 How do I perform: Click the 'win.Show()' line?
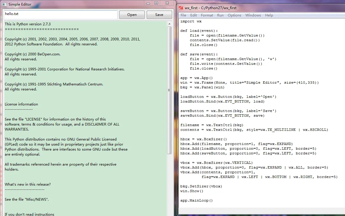(x=192, y=191)
